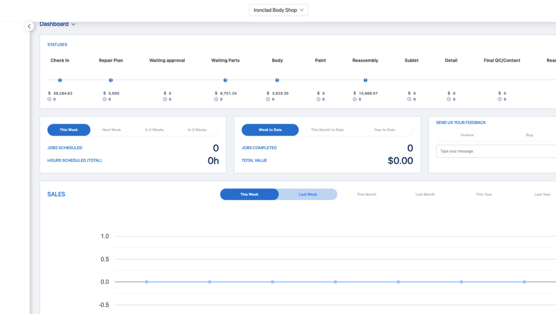Click the last visible sales chart data point
This screenshot has height=314, width=556.
coord(524,282)
